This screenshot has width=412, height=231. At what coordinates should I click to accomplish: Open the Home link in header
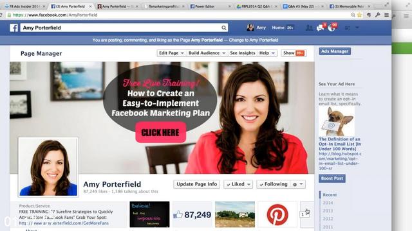[278, 28]
